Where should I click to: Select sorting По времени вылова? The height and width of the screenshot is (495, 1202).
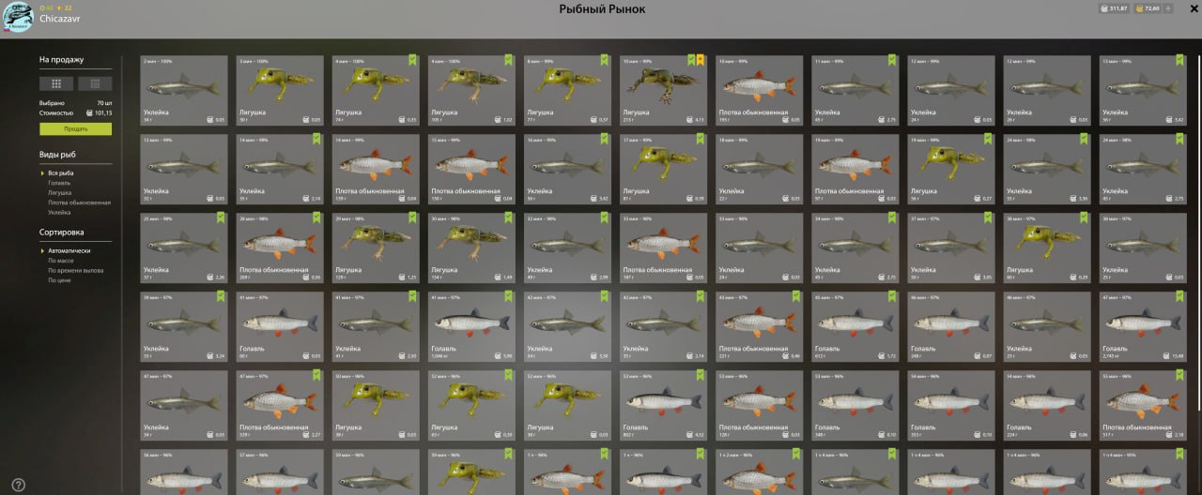(76, 270)
